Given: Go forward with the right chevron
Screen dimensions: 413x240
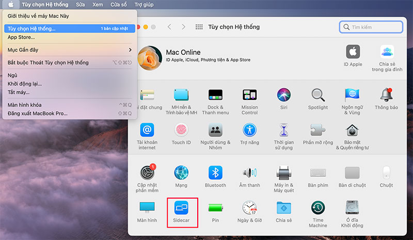Looking at the screenshot, I should click(184, 27).
